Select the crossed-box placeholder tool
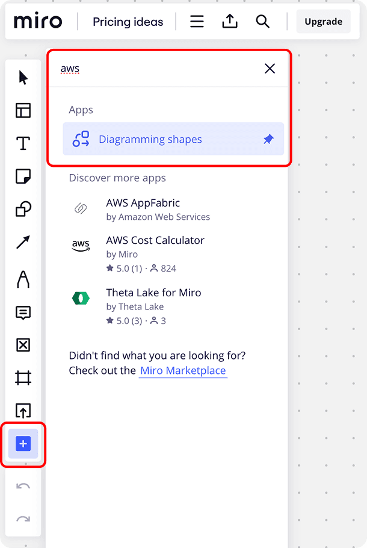This screenshot has width=367, height=548. tap(23, 345)
